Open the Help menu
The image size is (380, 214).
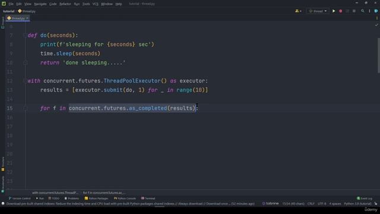coord(119,4)
